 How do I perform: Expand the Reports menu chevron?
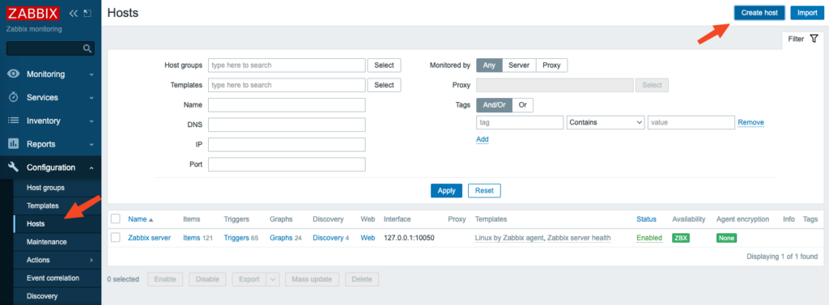[x=91, y=144]
